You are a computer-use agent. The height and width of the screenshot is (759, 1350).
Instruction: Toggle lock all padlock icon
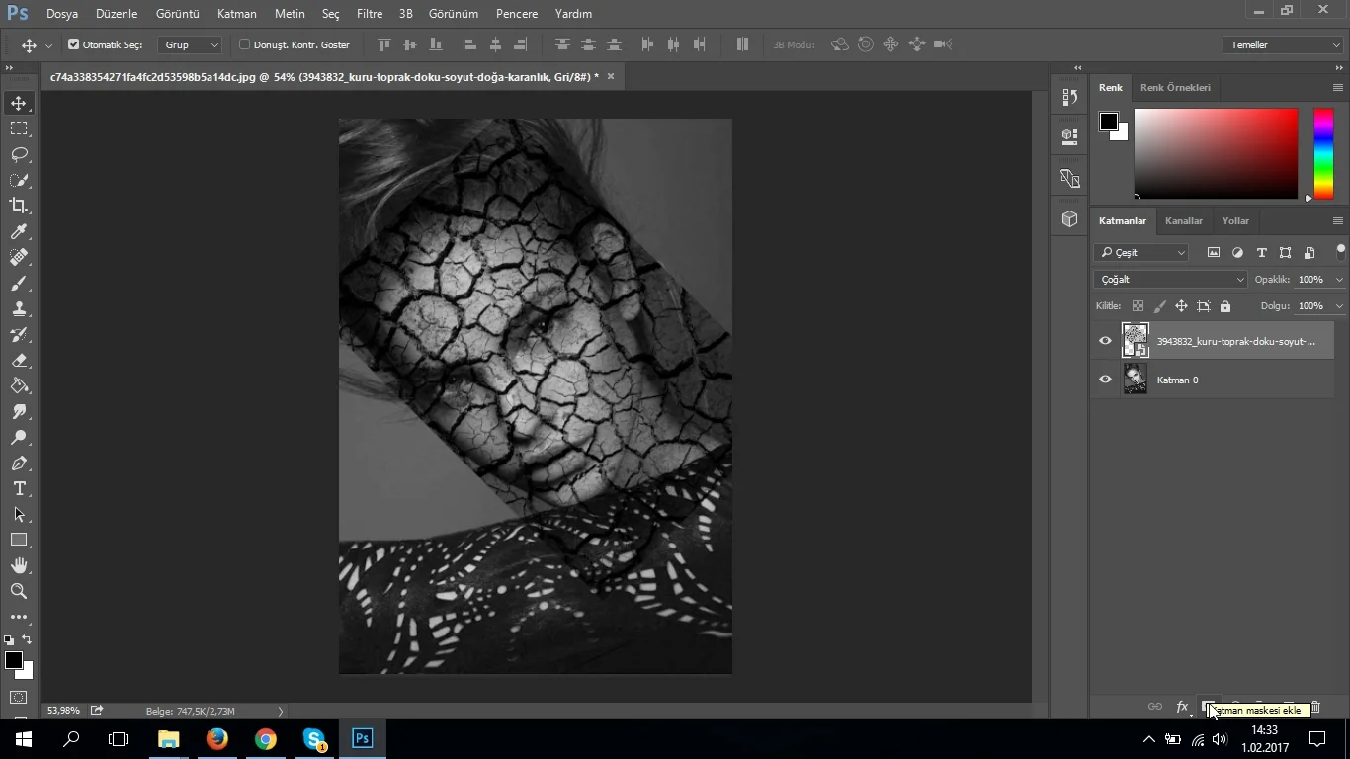tap(1225, 306)
